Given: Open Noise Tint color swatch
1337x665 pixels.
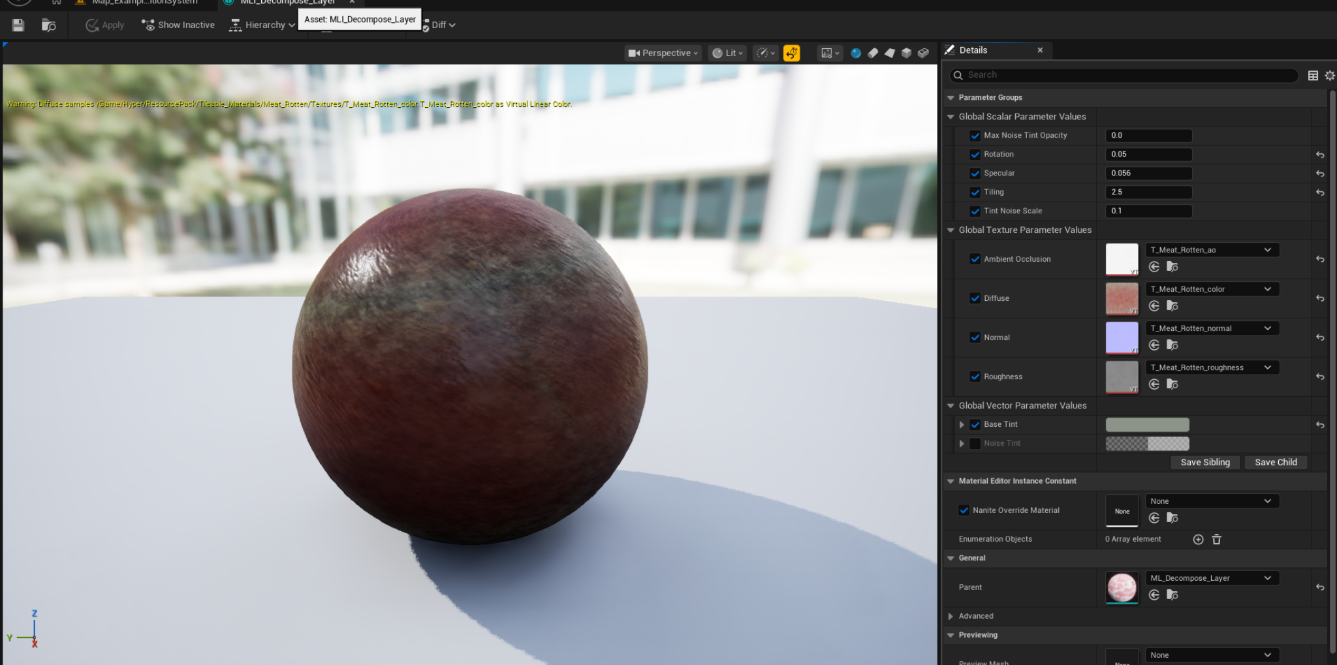Looking at the screenshot, I should 1147,444.
